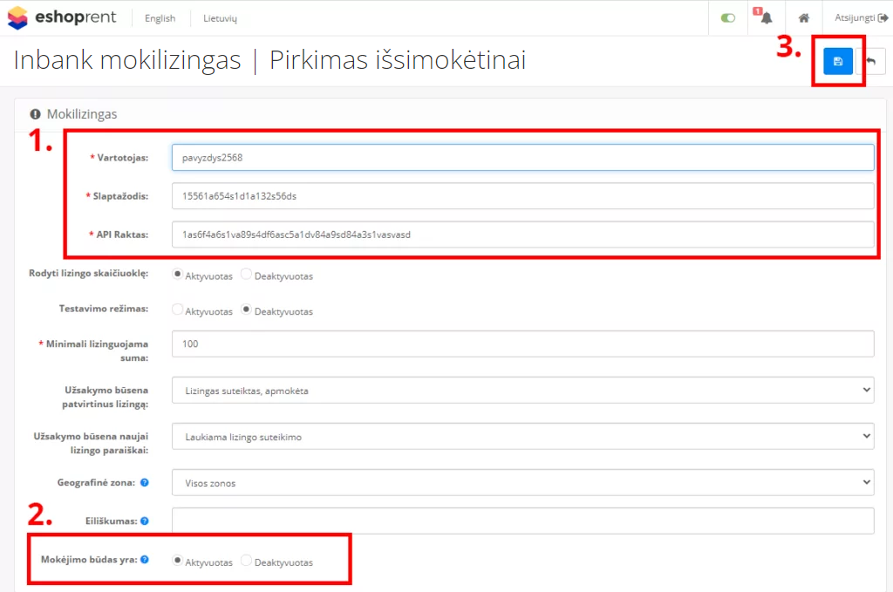Image resolution: width=893 pixels, height=592 pixels.
Task: Switch language to Lietuvių
Action: tap(220, 18)
